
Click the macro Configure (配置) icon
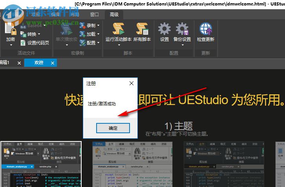(82, 43)
